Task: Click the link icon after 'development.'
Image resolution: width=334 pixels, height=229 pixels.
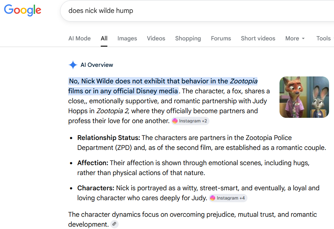Action: pyautogui.click(x=114, y=224)
